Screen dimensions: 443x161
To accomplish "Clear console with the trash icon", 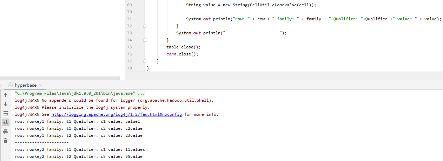I will click(6, 141).
